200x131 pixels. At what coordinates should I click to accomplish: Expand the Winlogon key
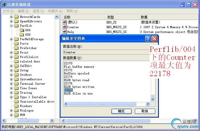tap(11, 110)
